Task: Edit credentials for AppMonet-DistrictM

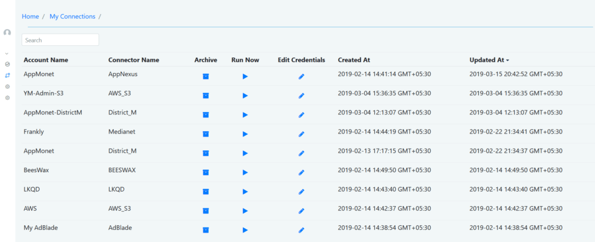Action: tap(302, 115)
